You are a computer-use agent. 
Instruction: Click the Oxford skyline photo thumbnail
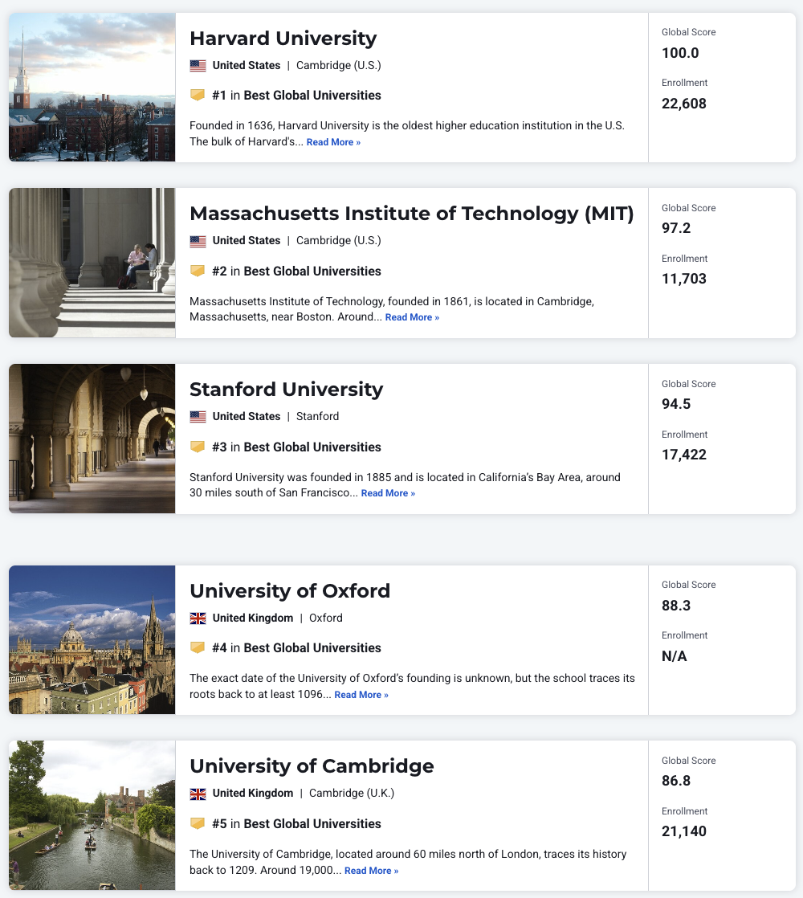tap(92, 639)
